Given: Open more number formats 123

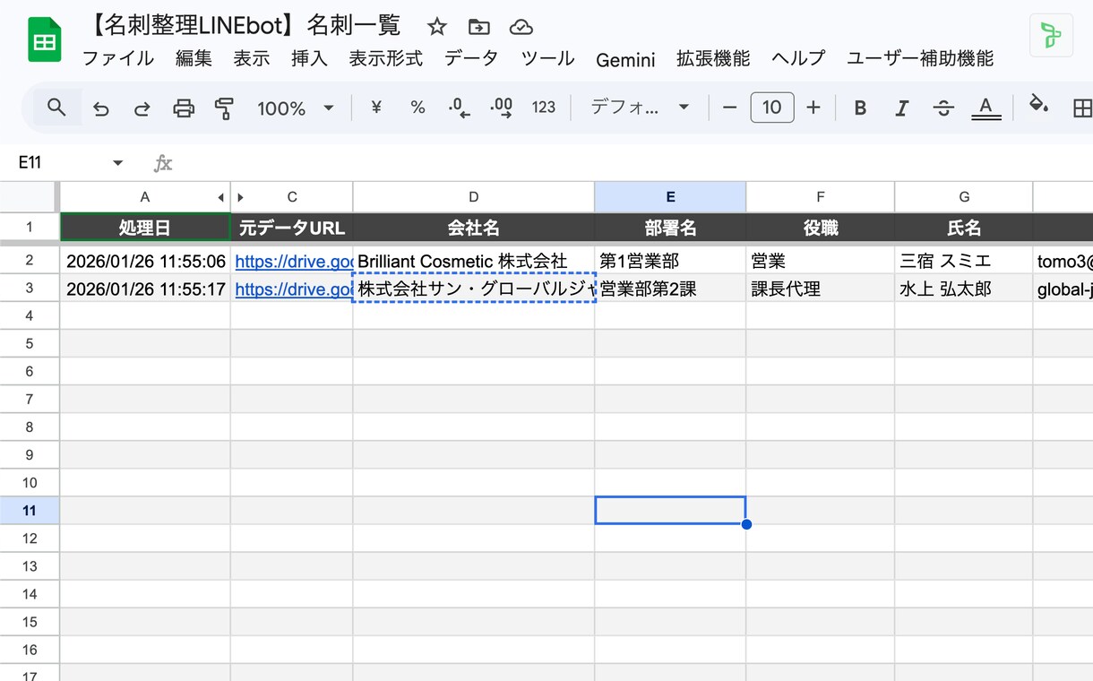Looking at the screenshot, I should (x=544, y=108).
